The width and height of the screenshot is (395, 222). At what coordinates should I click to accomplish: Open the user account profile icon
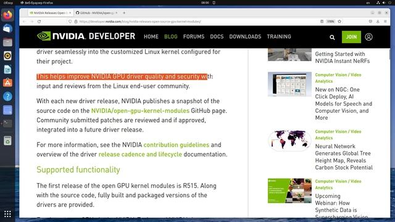(368, 37)
